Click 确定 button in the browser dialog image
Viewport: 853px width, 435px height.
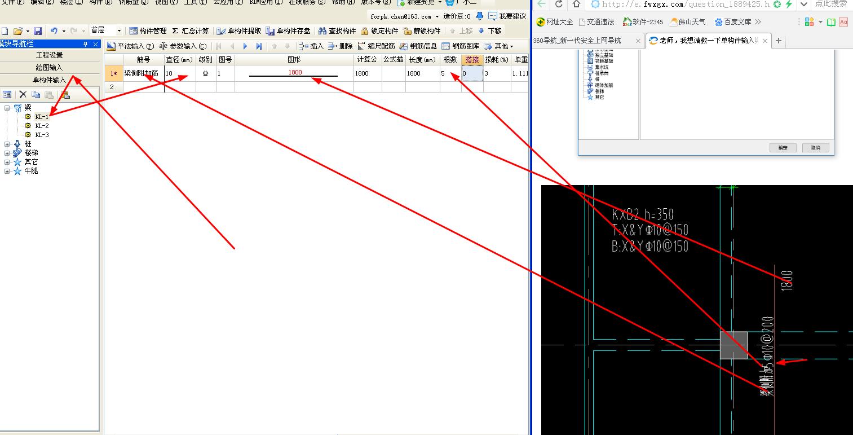[783, 147]
